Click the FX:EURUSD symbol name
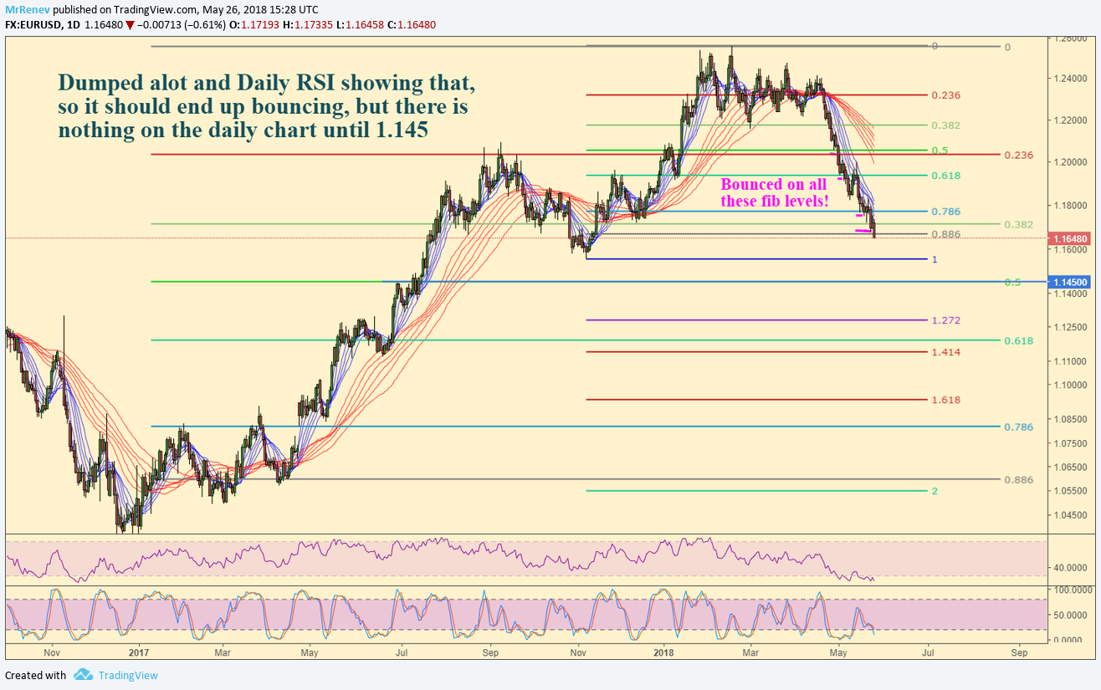The image size is (1101, 690). coord(33,25)
